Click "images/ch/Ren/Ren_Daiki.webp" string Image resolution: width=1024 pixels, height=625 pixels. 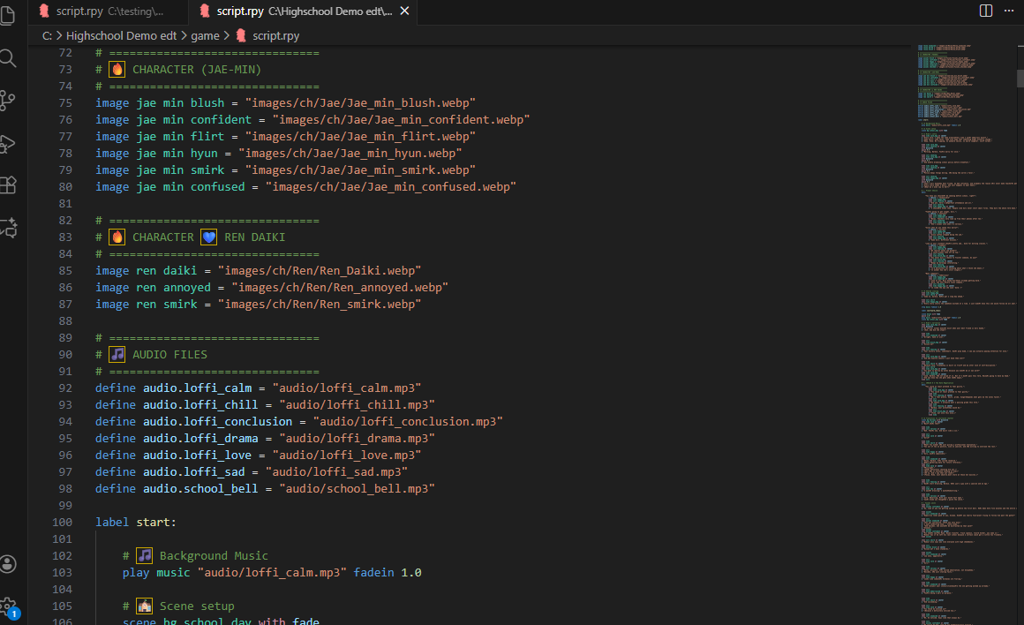click(320, 271)
